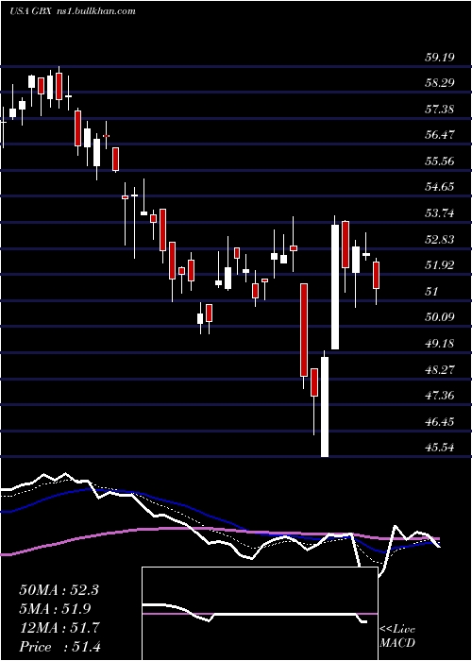This screenshot has height=661, width=472.
Task: Click the 59.19 price axis label
Action: [x=439, y=57]
